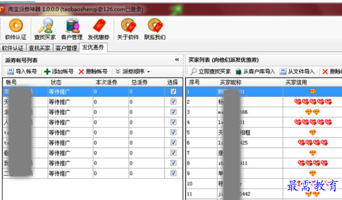Click credit hearts in buyer row 4

[x=313, y=122]
